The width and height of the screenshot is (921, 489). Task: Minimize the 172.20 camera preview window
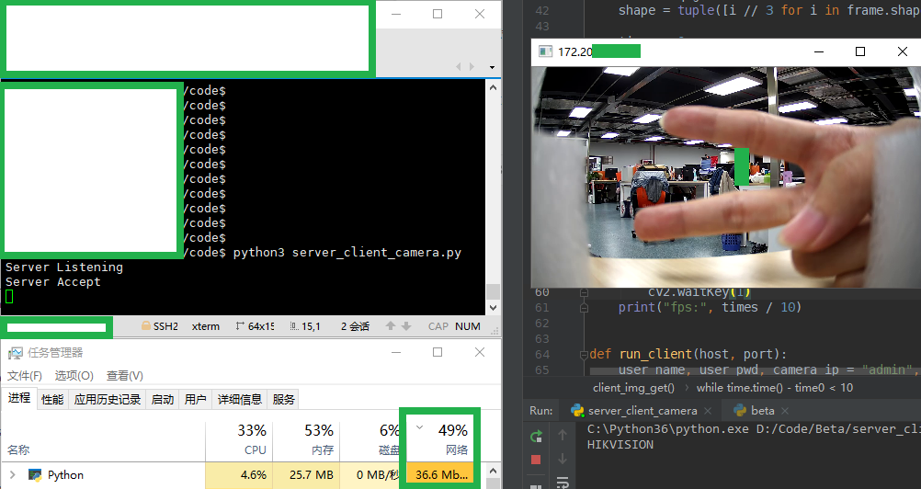819,51
